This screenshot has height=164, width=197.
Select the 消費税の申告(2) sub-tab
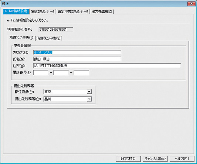pyautogui.click(x=48, y=38)
